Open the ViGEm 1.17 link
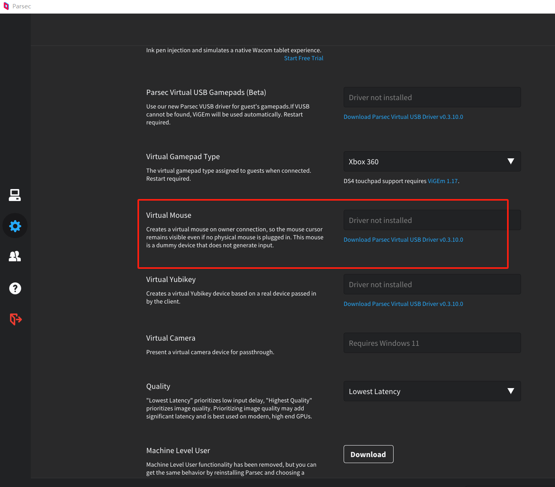The height and width of the screenshot is (487, 555). point(443,181)
